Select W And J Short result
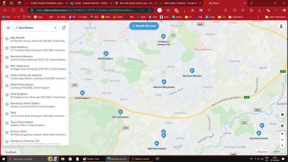This screenshot has width=288, height=162. (36, 133)
